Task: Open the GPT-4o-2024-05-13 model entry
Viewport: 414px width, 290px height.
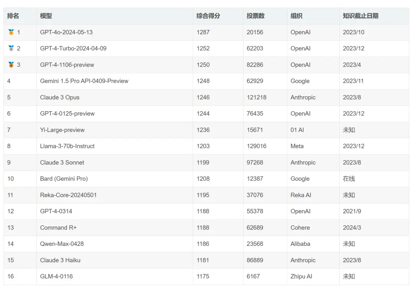Action: pos(66,32)
